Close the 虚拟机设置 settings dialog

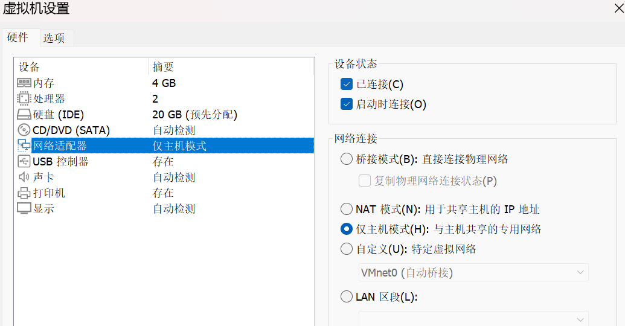pyautogui.click(x=620, y=8)
